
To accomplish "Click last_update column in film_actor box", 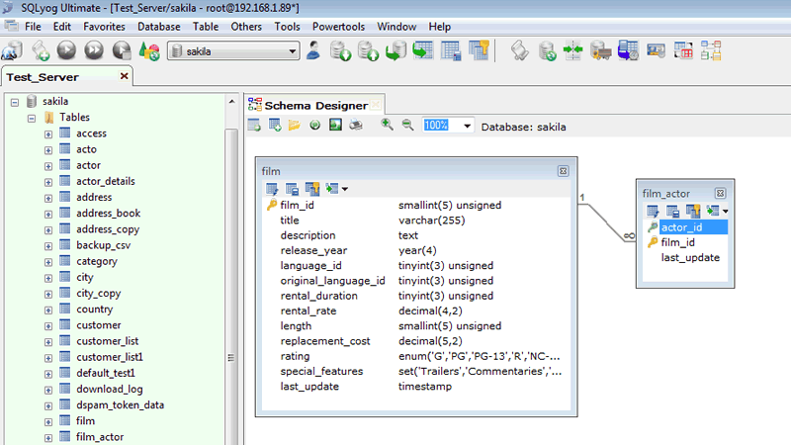I will point(690,258).
